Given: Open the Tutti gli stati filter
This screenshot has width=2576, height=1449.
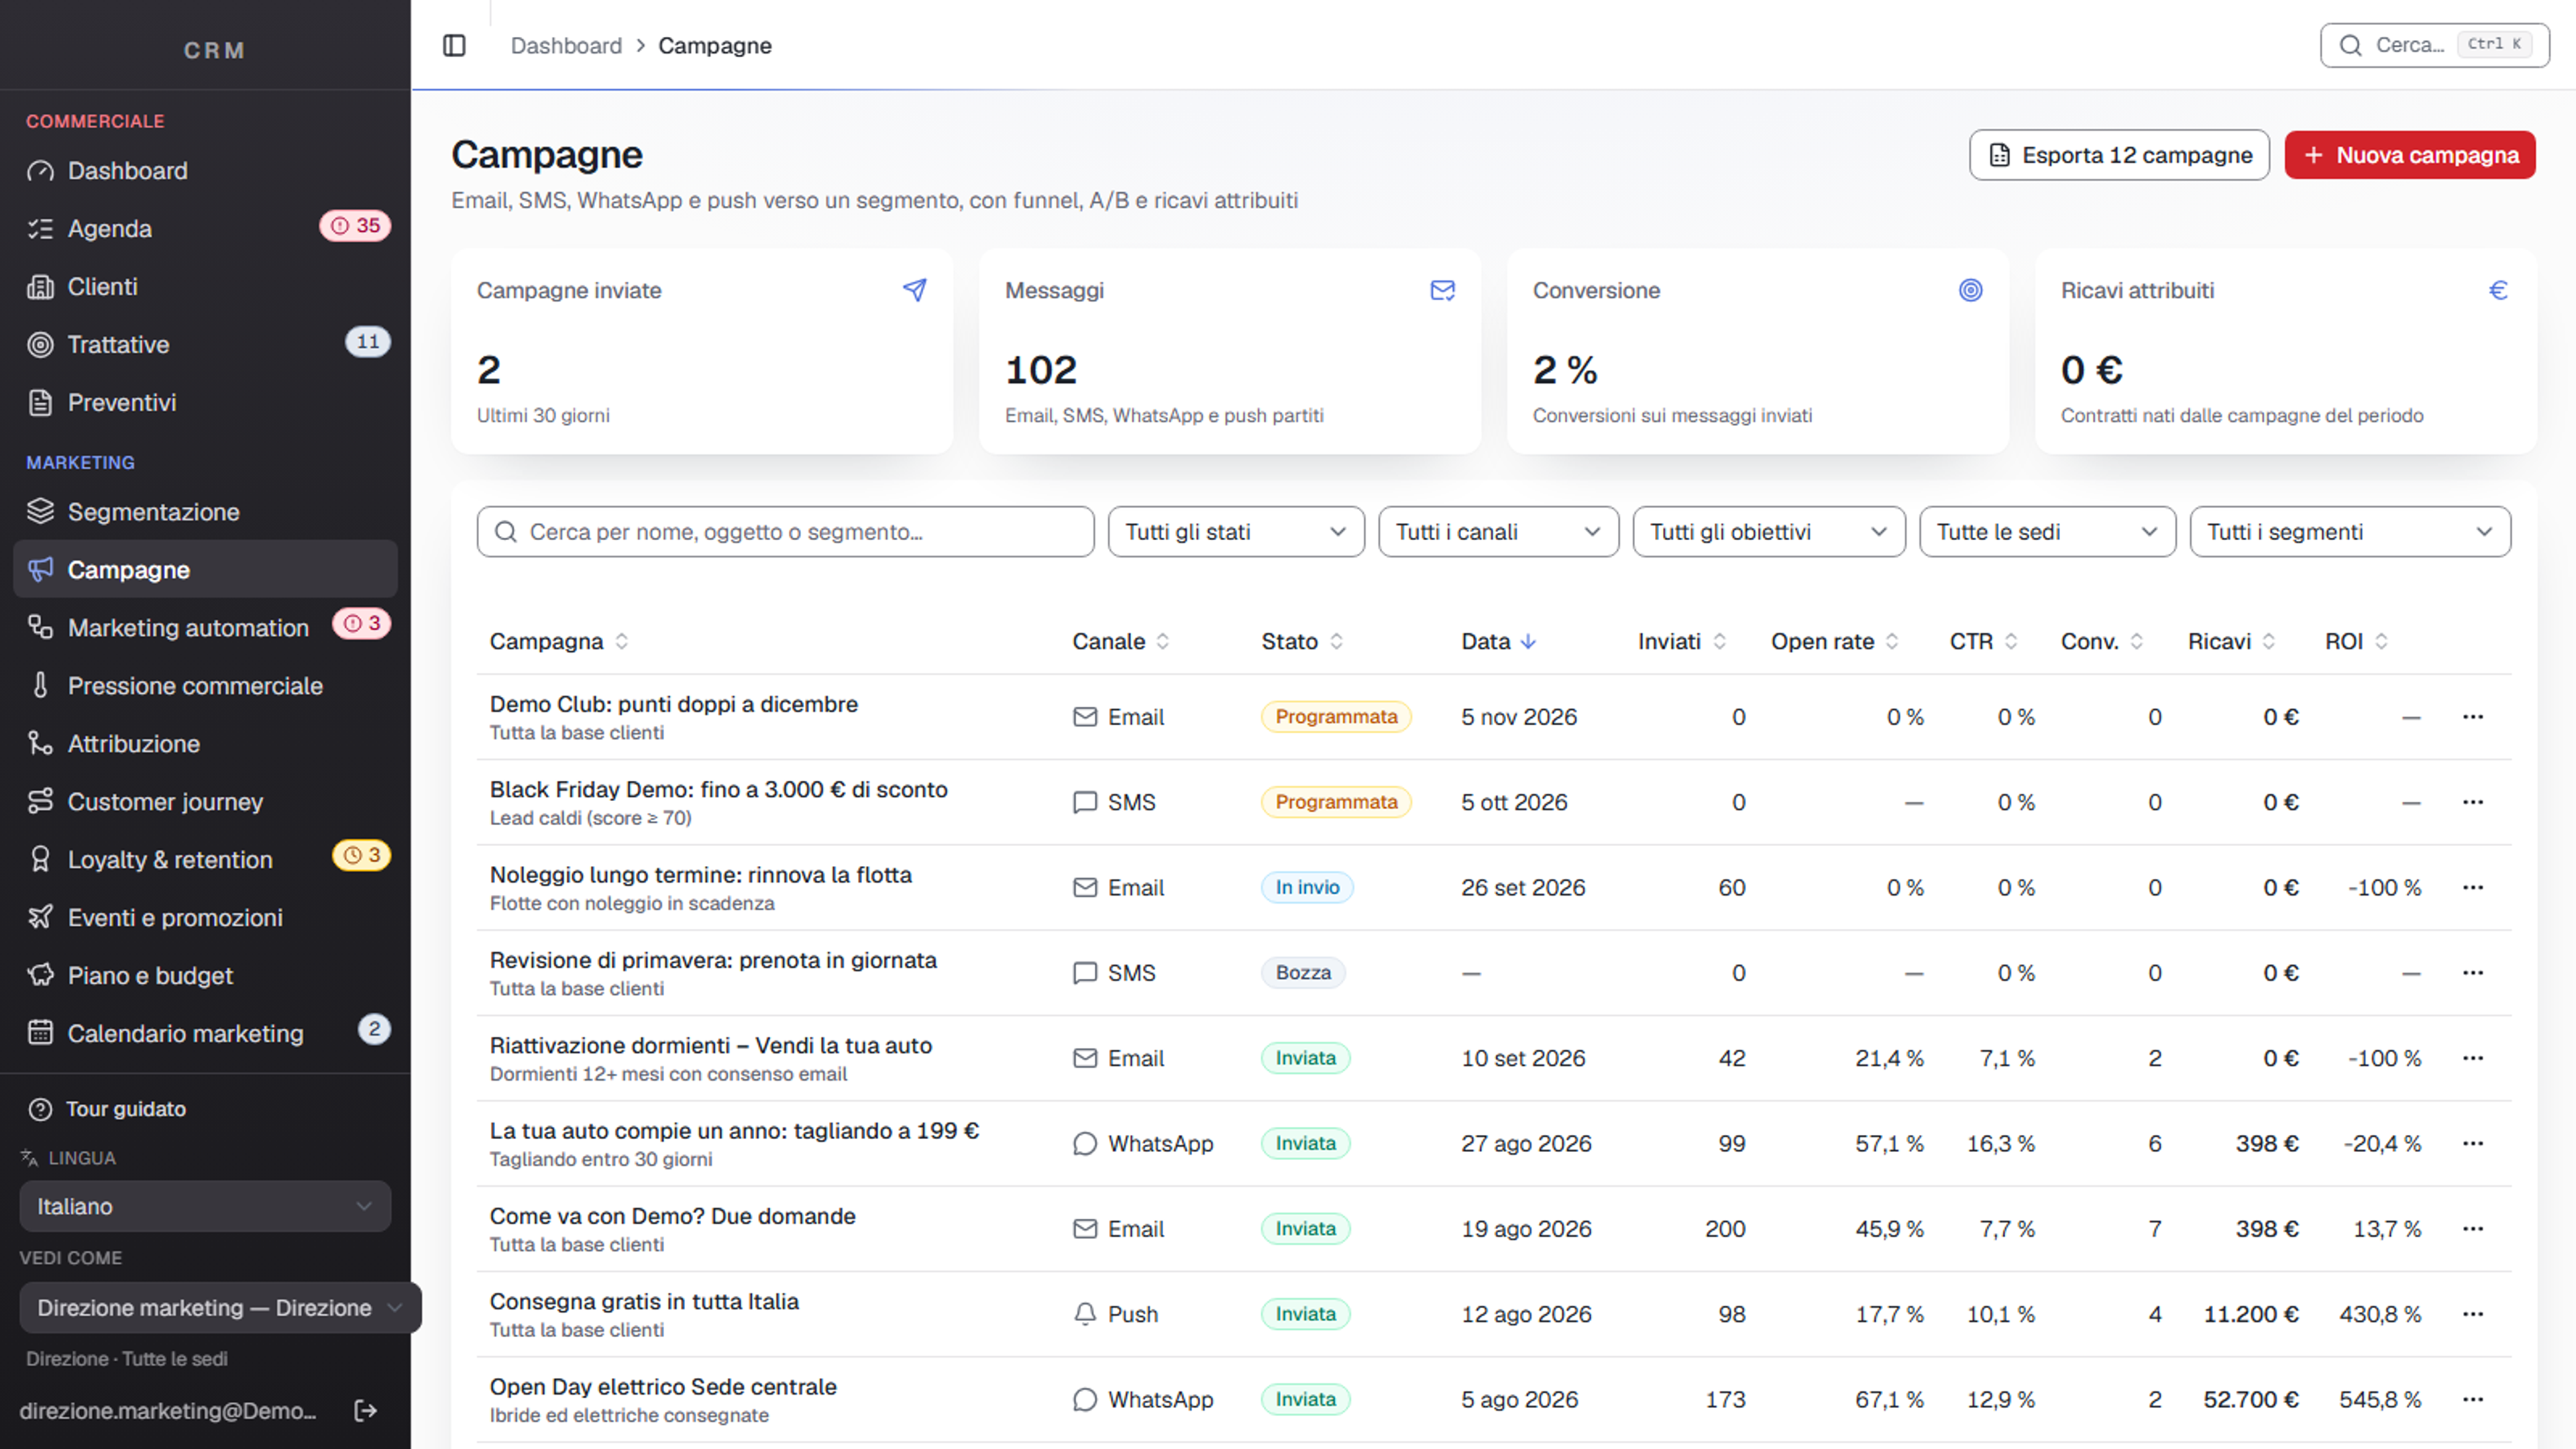Looking at the screenshot, I should click(x=1236, y=532).
